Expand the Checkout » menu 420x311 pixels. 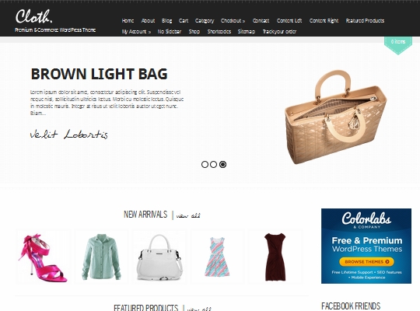point(233,21)
